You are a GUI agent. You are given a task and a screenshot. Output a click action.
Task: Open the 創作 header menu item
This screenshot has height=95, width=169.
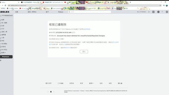[47, 12]
